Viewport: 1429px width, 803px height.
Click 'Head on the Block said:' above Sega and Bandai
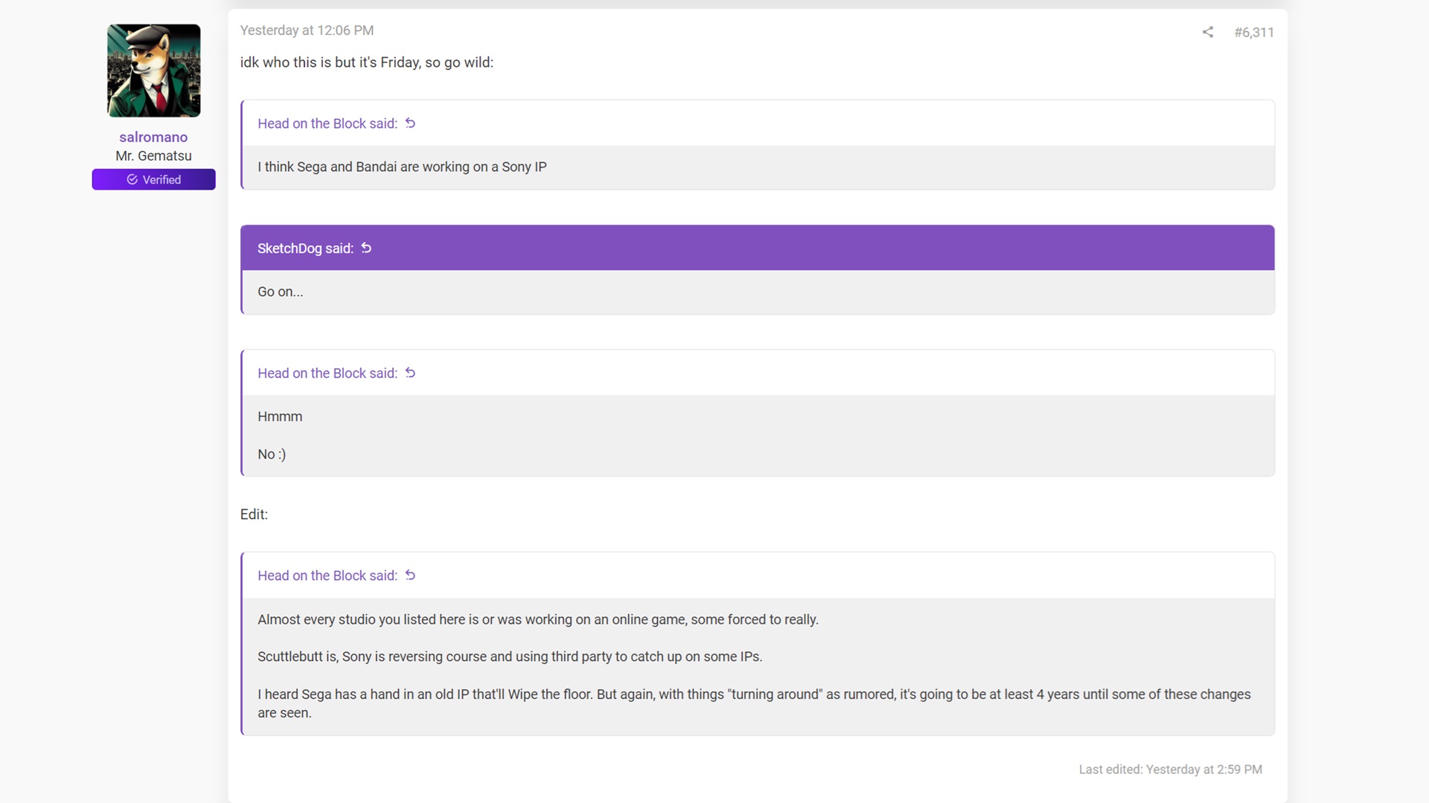point(327,123)
